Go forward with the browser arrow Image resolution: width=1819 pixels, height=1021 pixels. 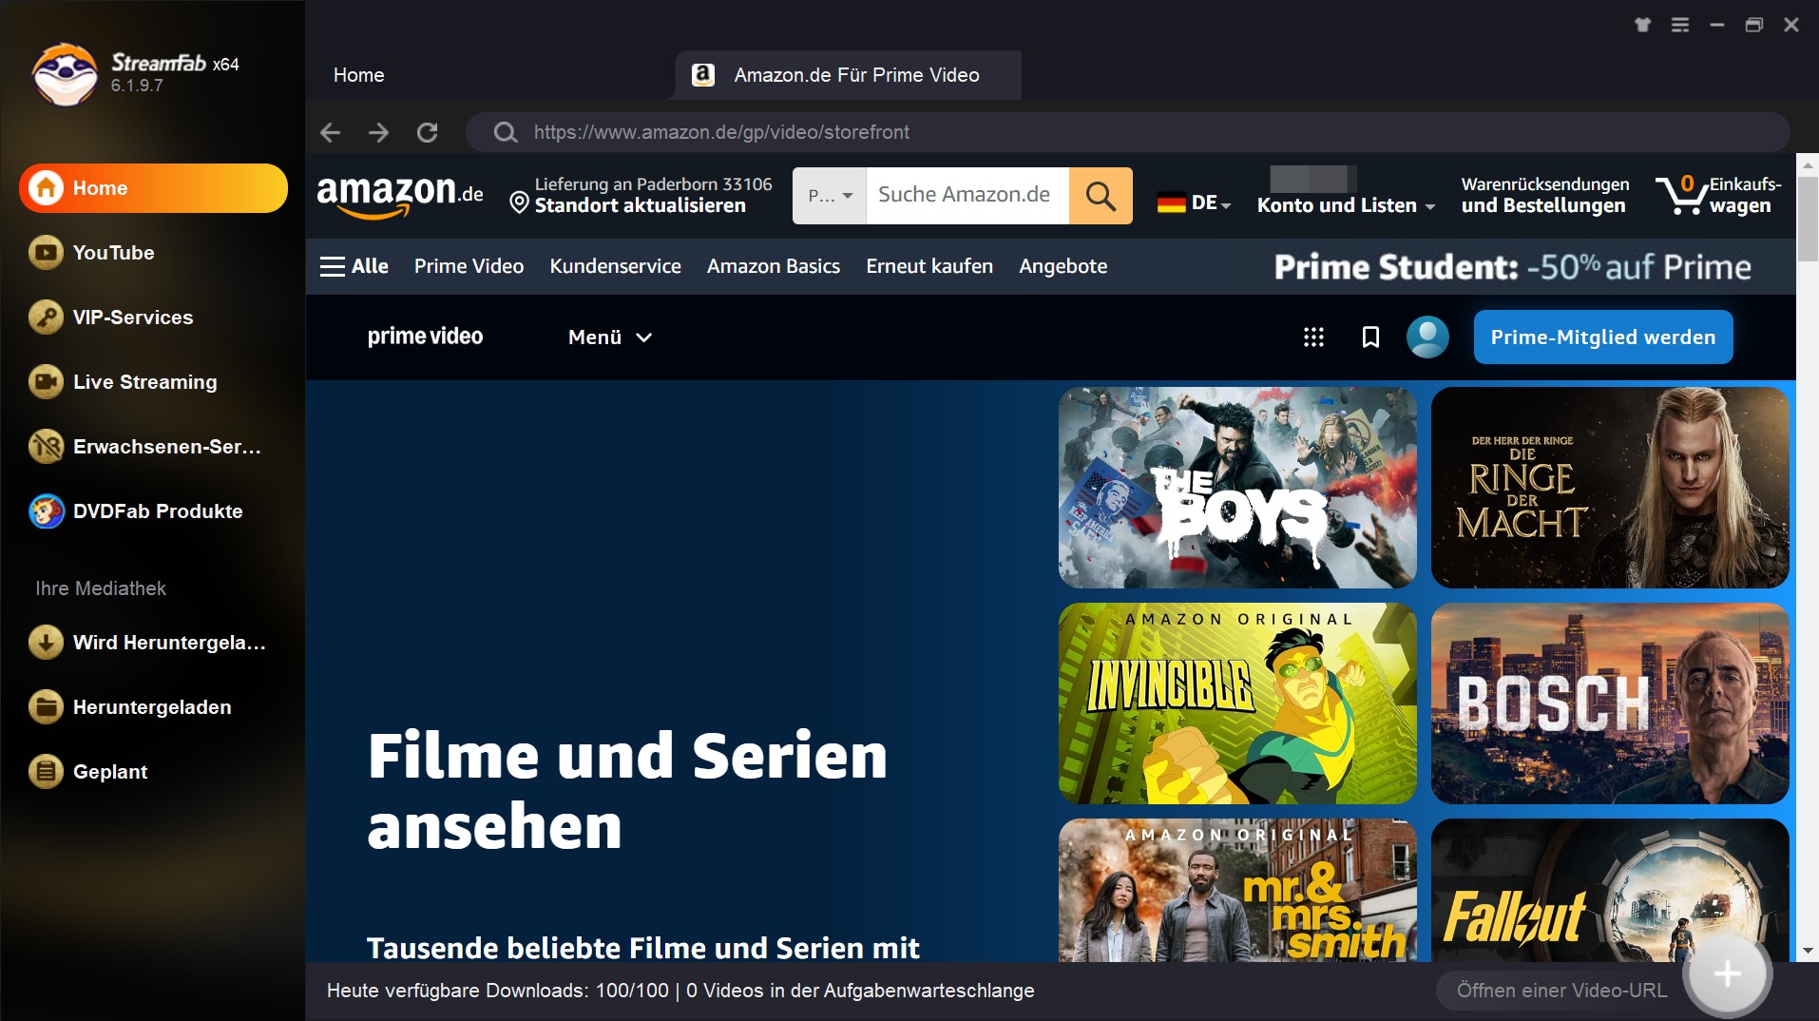[x=378, y=132]
